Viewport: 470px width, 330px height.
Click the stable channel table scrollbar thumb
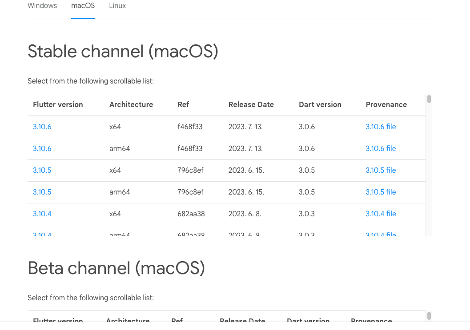(x=429, y=99)
